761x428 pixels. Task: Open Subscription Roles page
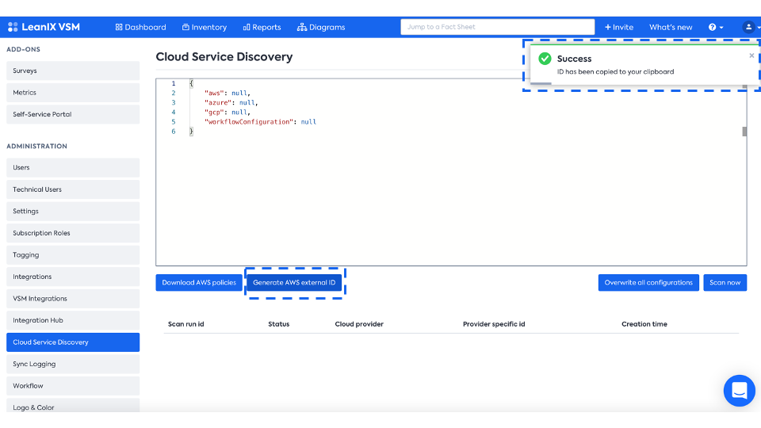[73, 233]
